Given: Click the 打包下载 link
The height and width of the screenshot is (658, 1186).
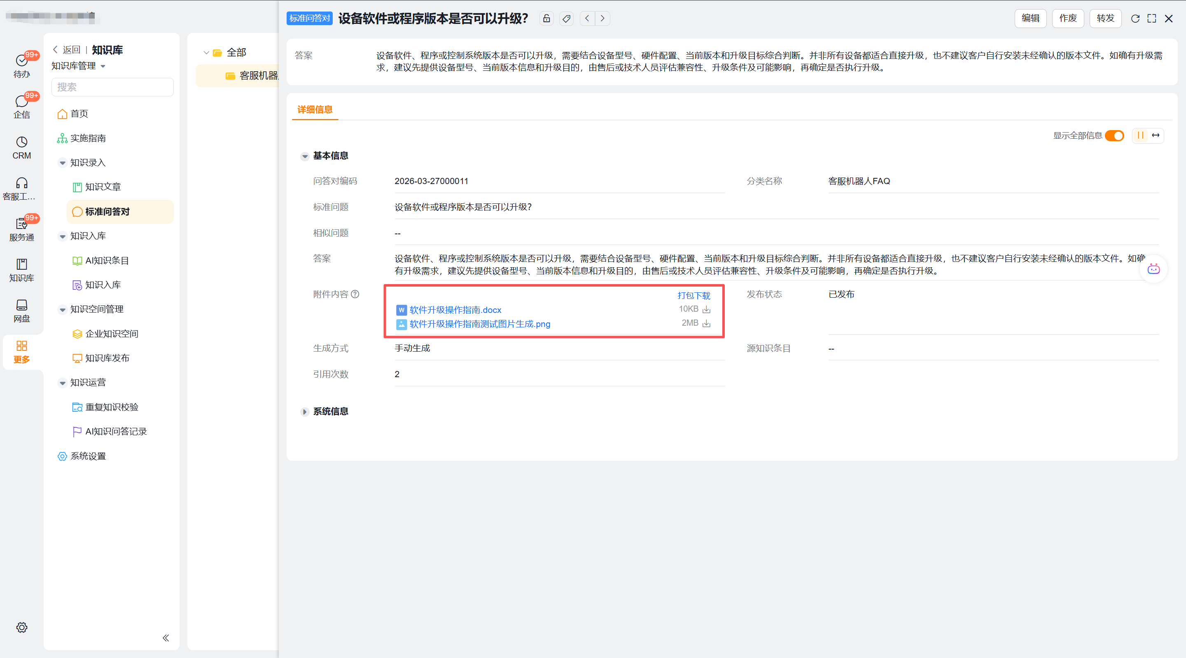Looking at the screenshot, I should pos(693,296).
